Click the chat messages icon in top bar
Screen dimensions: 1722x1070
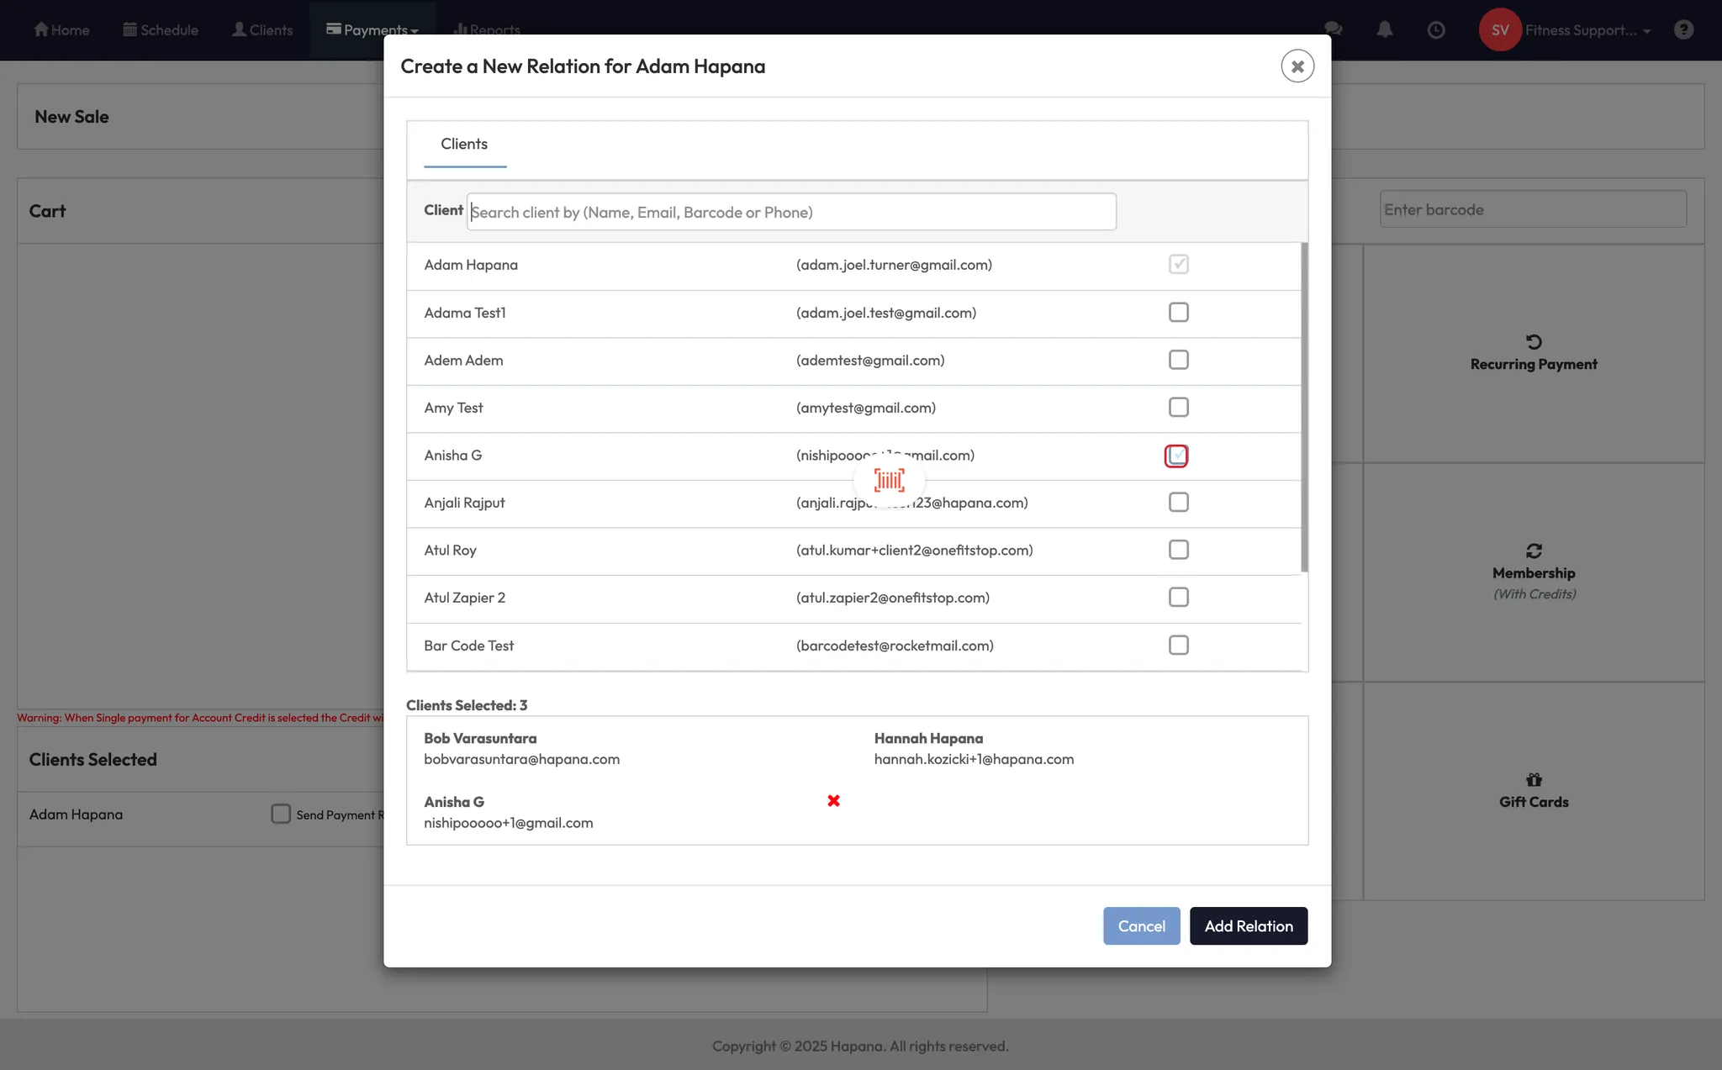pos(1334,29)
